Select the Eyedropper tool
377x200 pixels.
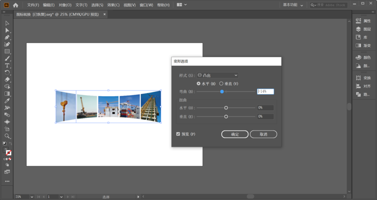click(x=7, y=101)
